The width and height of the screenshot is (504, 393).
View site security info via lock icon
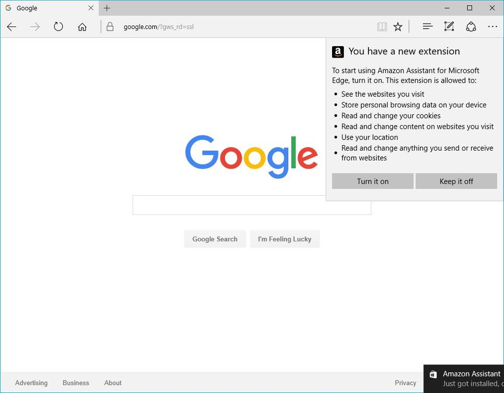coord(110,26)
